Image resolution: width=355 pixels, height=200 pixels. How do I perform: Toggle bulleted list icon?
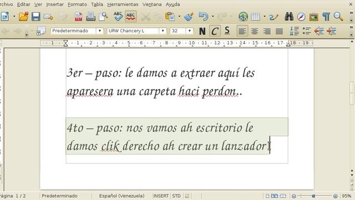pos(307,31)
